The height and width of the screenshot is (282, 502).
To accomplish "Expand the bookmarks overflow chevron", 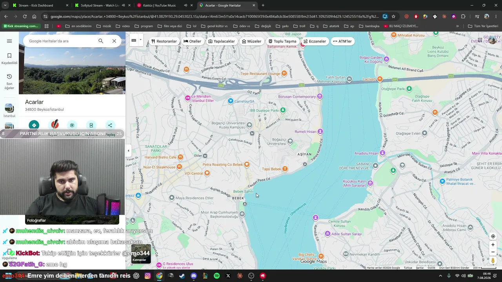I will coord(457,26).
